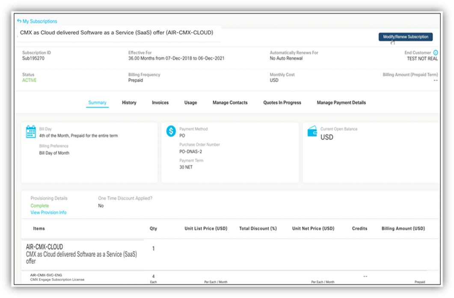Image resolution: width=454 pixels, height=298 pixels.
Task: Click the purchase order number PO-DNAS-2
Action: pos(190,152)
